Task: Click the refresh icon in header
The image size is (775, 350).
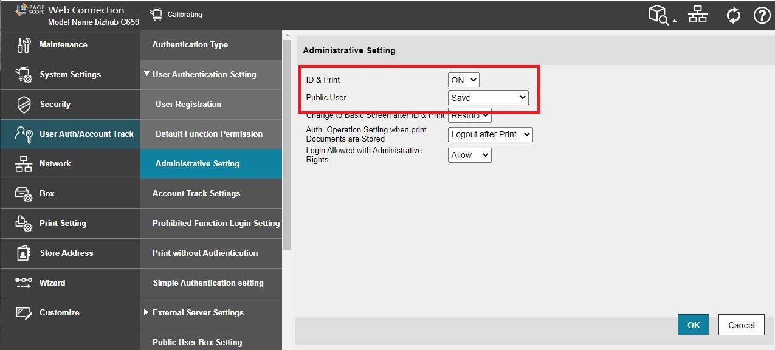Action: (733, 16)
